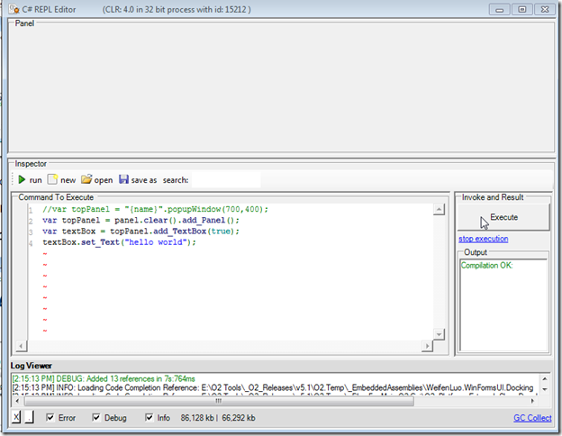Click line 'textBox.set_Text("hello world")'
This screenshot has width=562, height=436.
(x=120, y=242)
